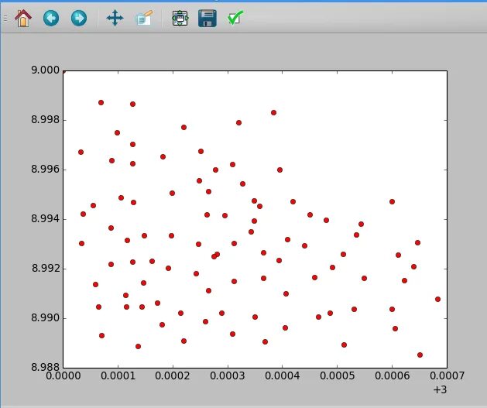Viewport: 487px width, 408px height.
Task: Click the +3 axis offset text
Action: [x=440, y=389]
